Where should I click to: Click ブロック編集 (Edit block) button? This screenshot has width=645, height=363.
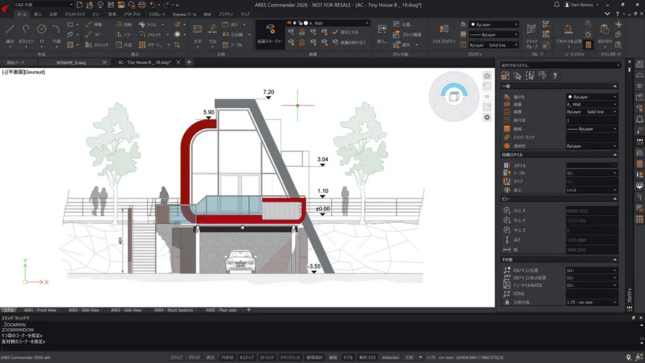pos(407,35)
